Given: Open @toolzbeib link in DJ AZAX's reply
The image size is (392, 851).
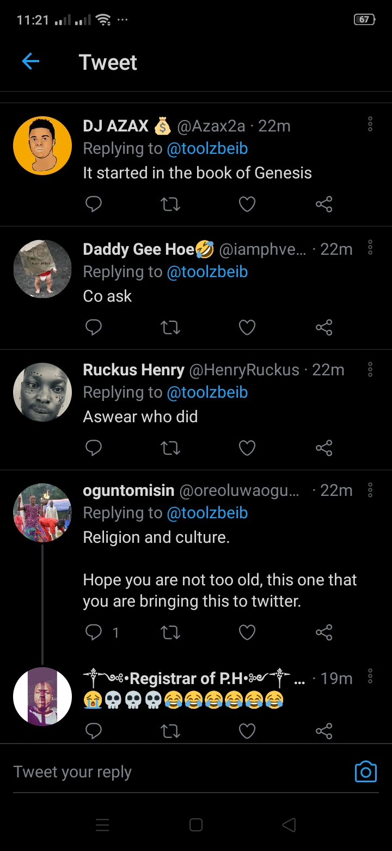Looking at the screenshot, I should (x=207, y=149).
